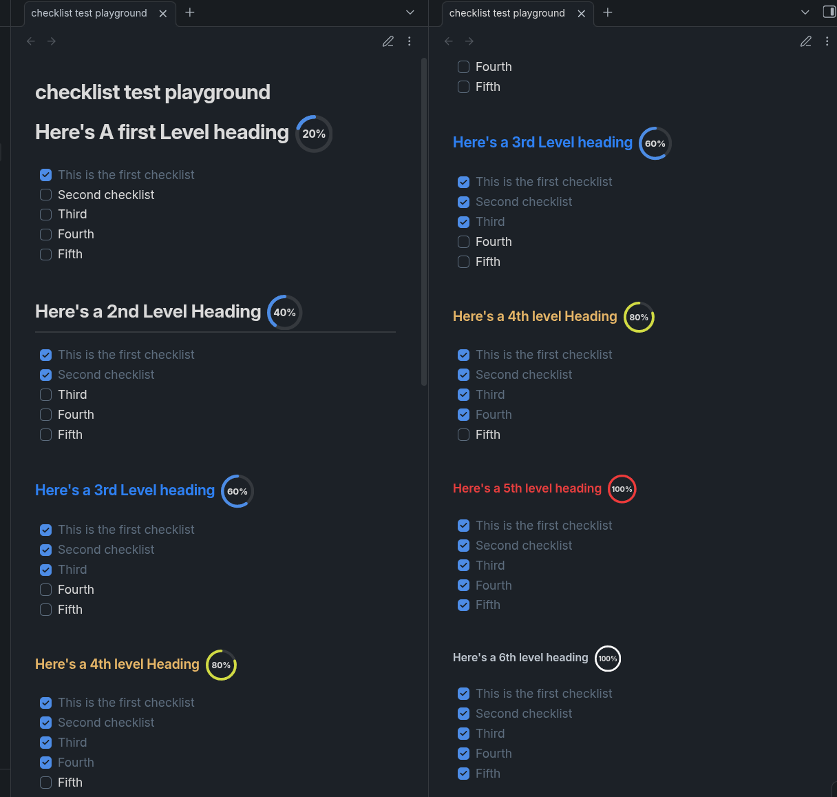Image resolution: width=837 pixels, height=797 pixels.
Task: Go back in the left pane
Action: pyautogui.click(x=31, y=41)
